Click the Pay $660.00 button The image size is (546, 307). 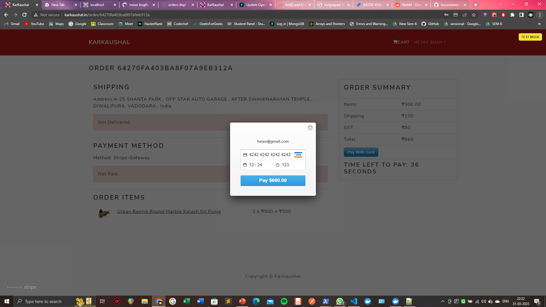273,181
